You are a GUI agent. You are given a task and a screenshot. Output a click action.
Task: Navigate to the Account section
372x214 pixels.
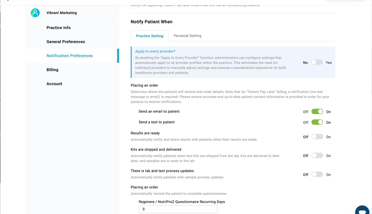(54, 84)
